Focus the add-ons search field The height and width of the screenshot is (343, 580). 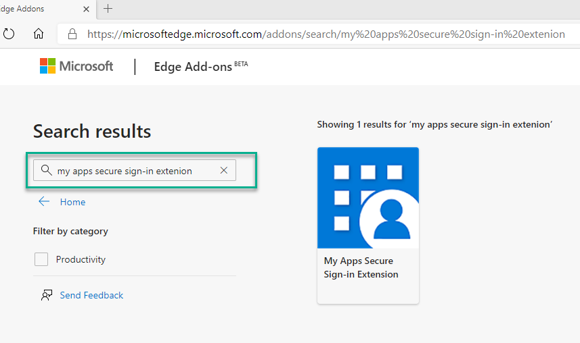[135, 170]
